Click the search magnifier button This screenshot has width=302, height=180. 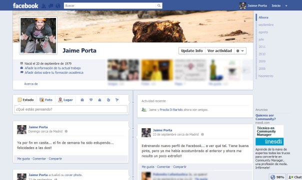pyautogui.click(x=159, y=5)
